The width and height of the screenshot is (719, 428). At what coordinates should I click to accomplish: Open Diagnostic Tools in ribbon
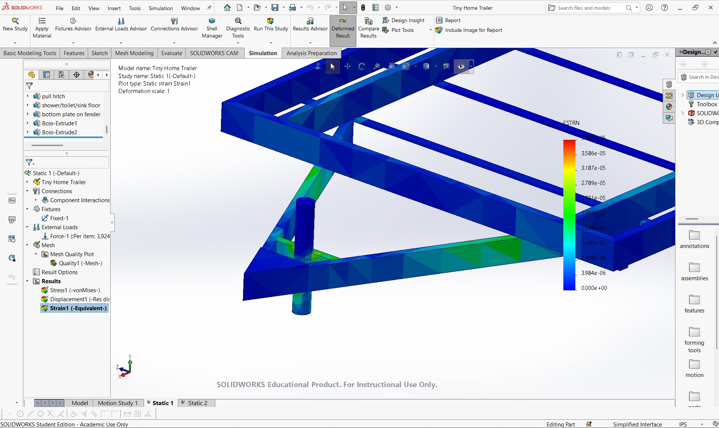[x=238, y=28]
